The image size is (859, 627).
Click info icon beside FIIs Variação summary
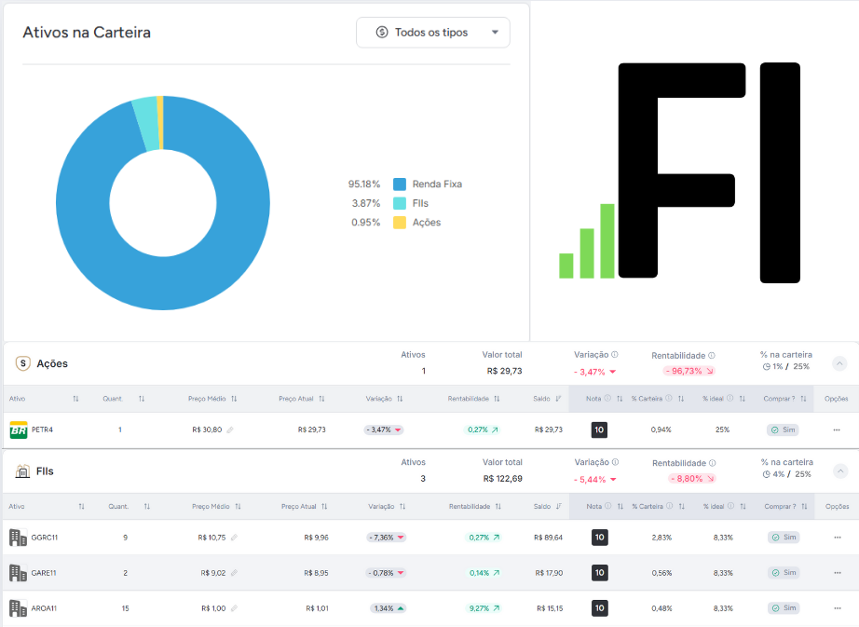614,462
